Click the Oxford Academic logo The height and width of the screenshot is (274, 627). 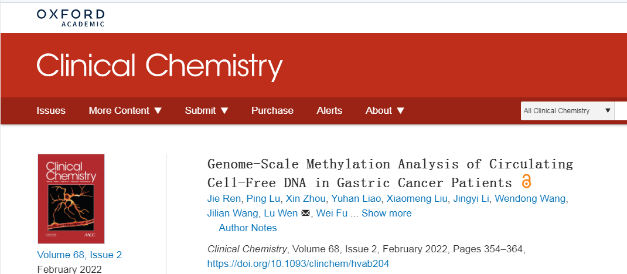70,17
